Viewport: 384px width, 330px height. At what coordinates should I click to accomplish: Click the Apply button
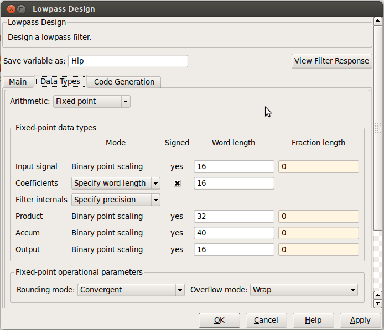(360, 320)
